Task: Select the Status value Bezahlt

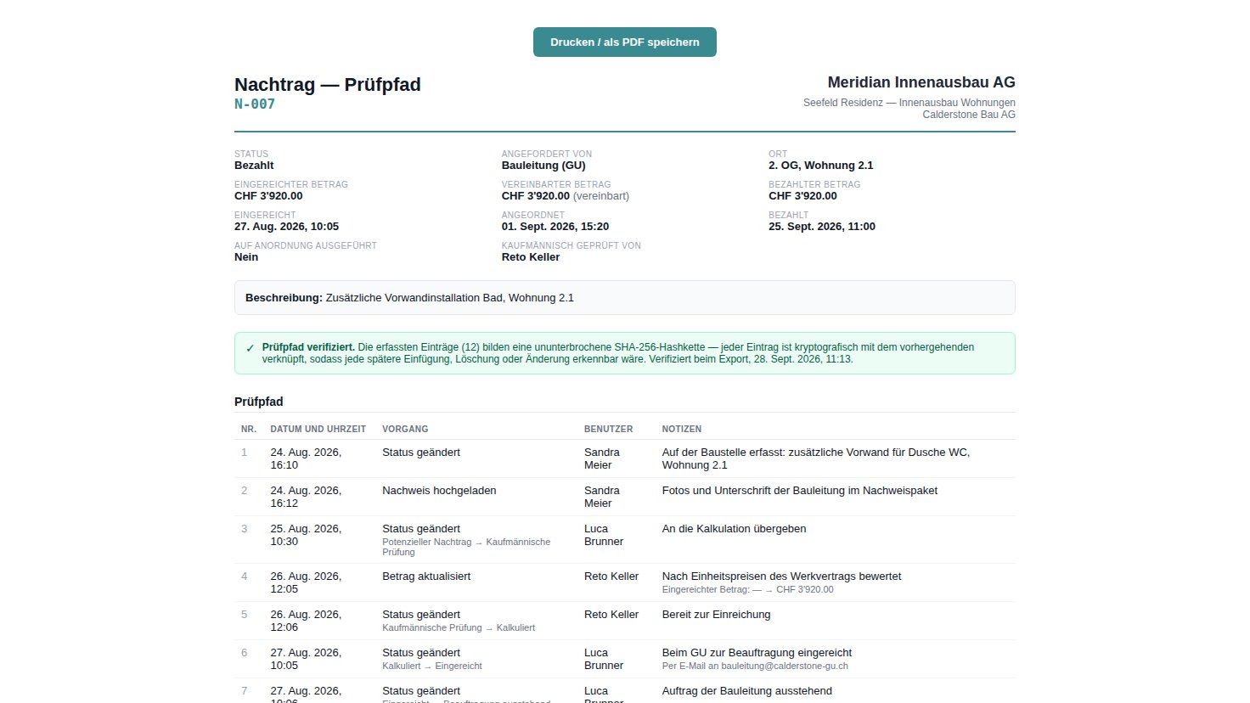Action: (254, 166)
